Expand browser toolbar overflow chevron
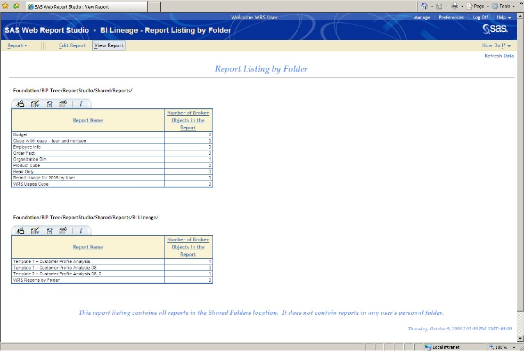This screenshot has width=524, height=351. (521, 3)
